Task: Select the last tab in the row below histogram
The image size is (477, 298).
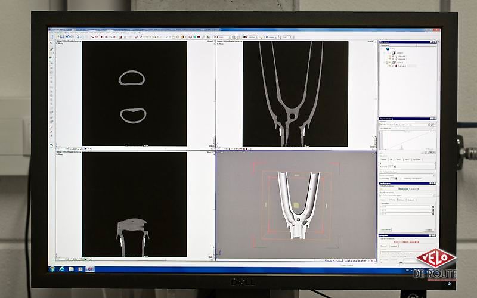Action: click(x=417, y=159)
